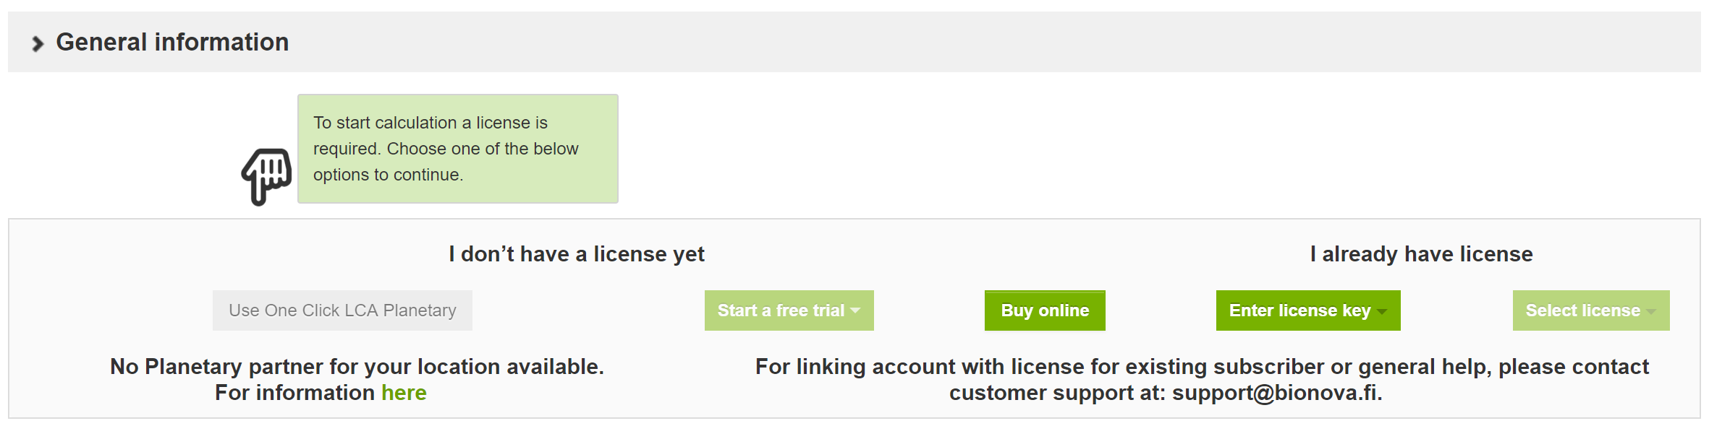Click the 'No Planetary partner' message text
This screenshot has height=426, width=1709.
pyautogui.click(x=357, y=367)
